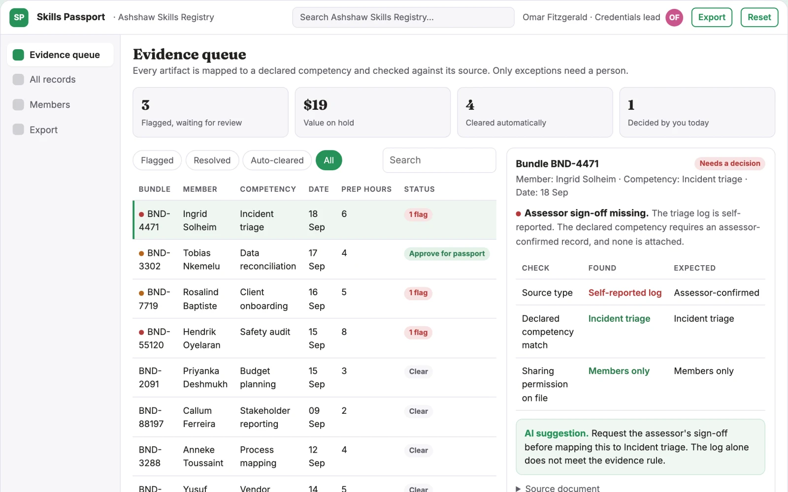Select the Evidence queue sidebar icon

pos(18,55)
